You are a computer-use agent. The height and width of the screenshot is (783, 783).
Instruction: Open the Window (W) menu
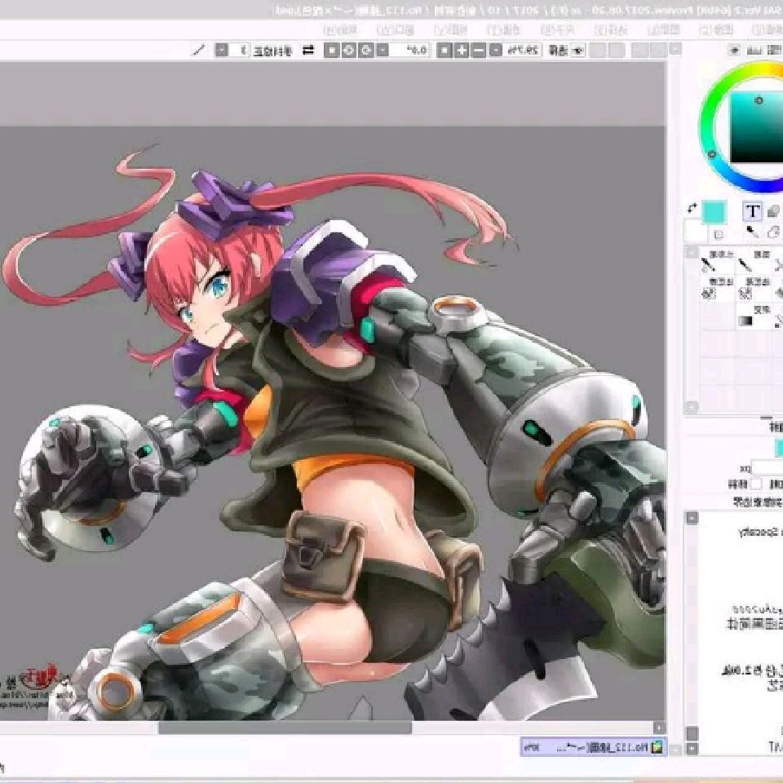coord(397,29)
